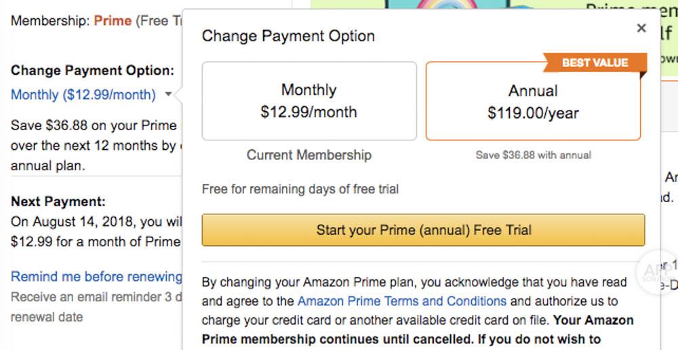The image size is (678, 350).
Task: Click Save $36.88 with annual caption
Action: [533, 155]
